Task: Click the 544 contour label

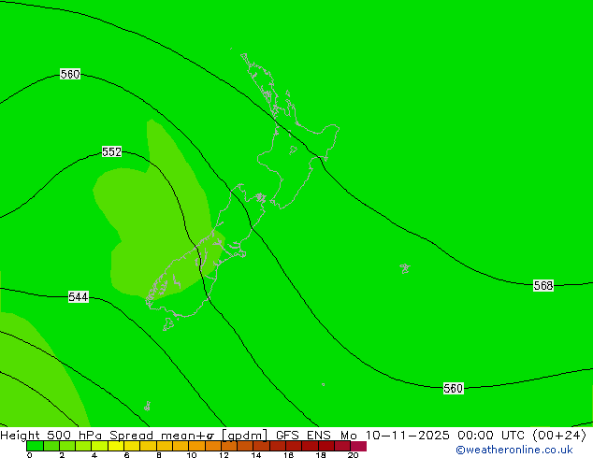Action: tap(79, 297)
